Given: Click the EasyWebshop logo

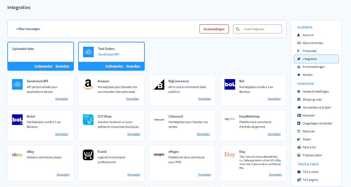Looking at the screenshot, I should [x=230, y=119].
